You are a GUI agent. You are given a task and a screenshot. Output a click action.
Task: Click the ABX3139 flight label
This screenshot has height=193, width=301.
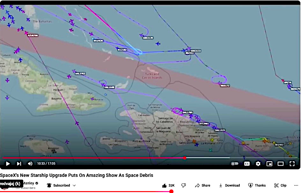click(x=148, y=38)
